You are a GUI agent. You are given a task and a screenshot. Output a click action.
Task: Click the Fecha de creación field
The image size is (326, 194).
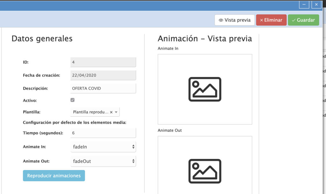tap(103, 75)
